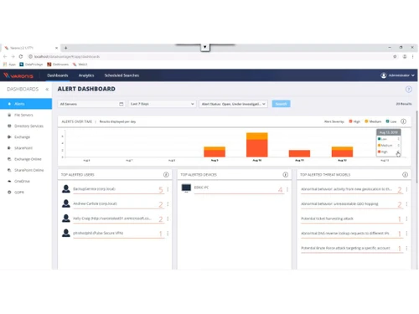The width and height of the screenshot is (419, 314).
Task: Open options for the GEO hopping threat model
Action: (406, 204)
